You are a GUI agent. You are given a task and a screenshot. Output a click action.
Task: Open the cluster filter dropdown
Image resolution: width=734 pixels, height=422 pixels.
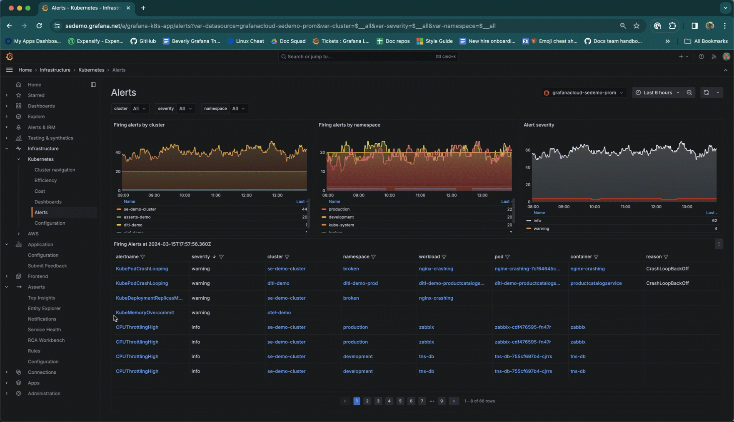click(139, 109)
